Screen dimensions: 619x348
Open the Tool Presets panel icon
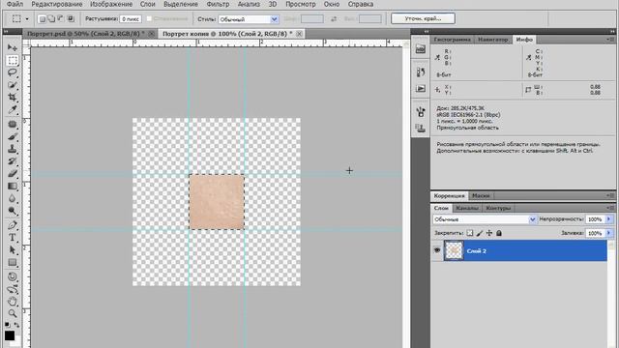421,112
